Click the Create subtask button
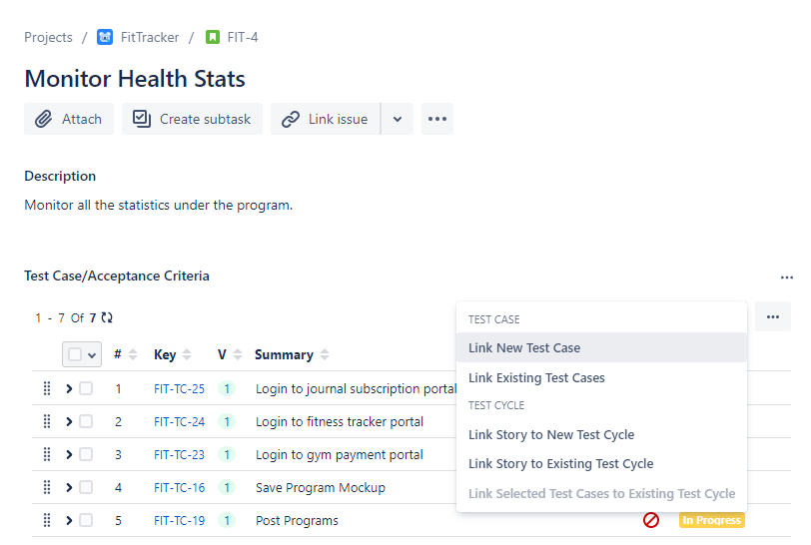Screen dimensions: 811x545 [192, 119]
